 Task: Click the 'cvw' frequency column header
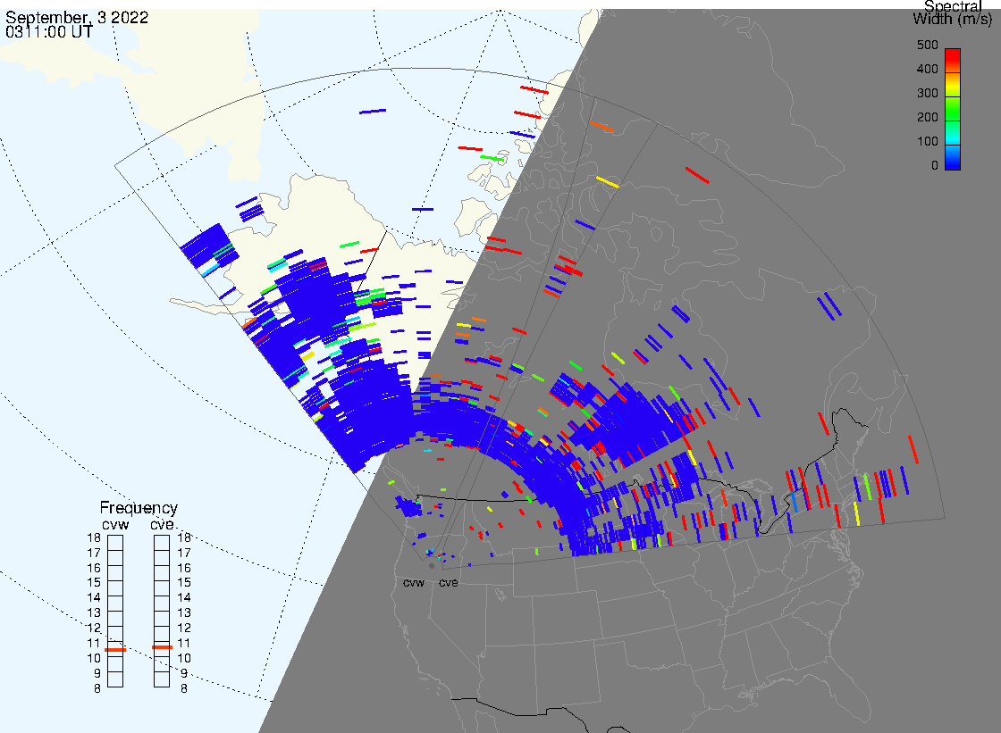point(115,524)
